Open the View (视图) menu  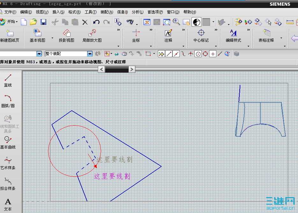click(x=42, y=12)
